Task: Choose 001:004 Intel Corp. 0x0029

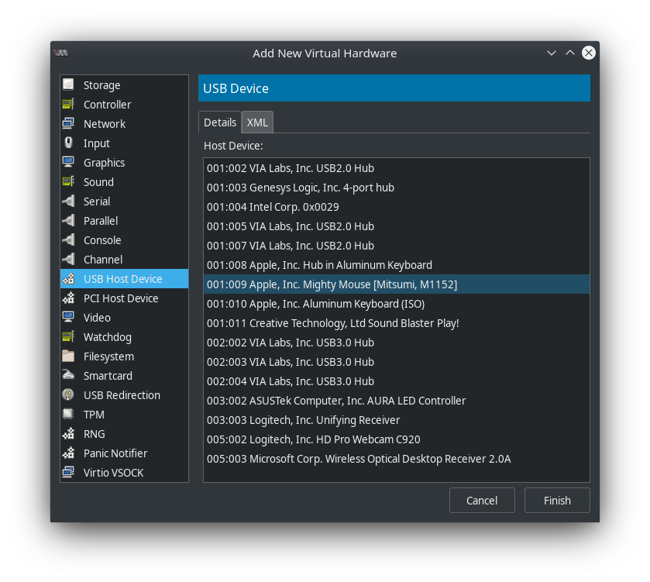Action: [x=397, y=207]
